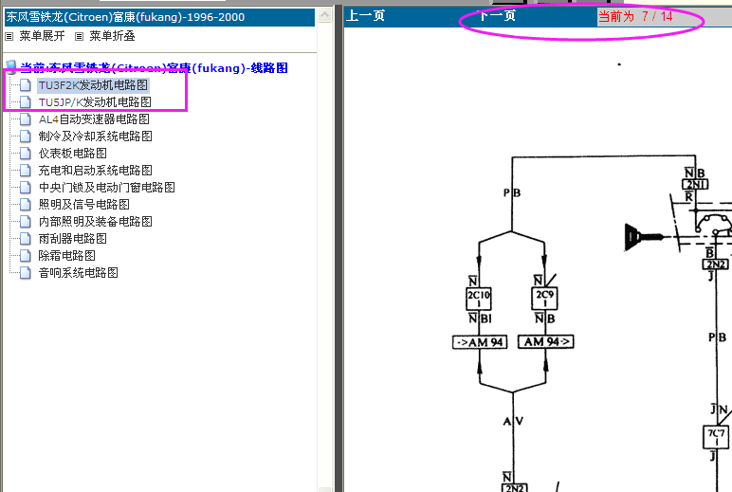
Task: Click the AM 94-> label in diagram
Action: tap(546, 342)
